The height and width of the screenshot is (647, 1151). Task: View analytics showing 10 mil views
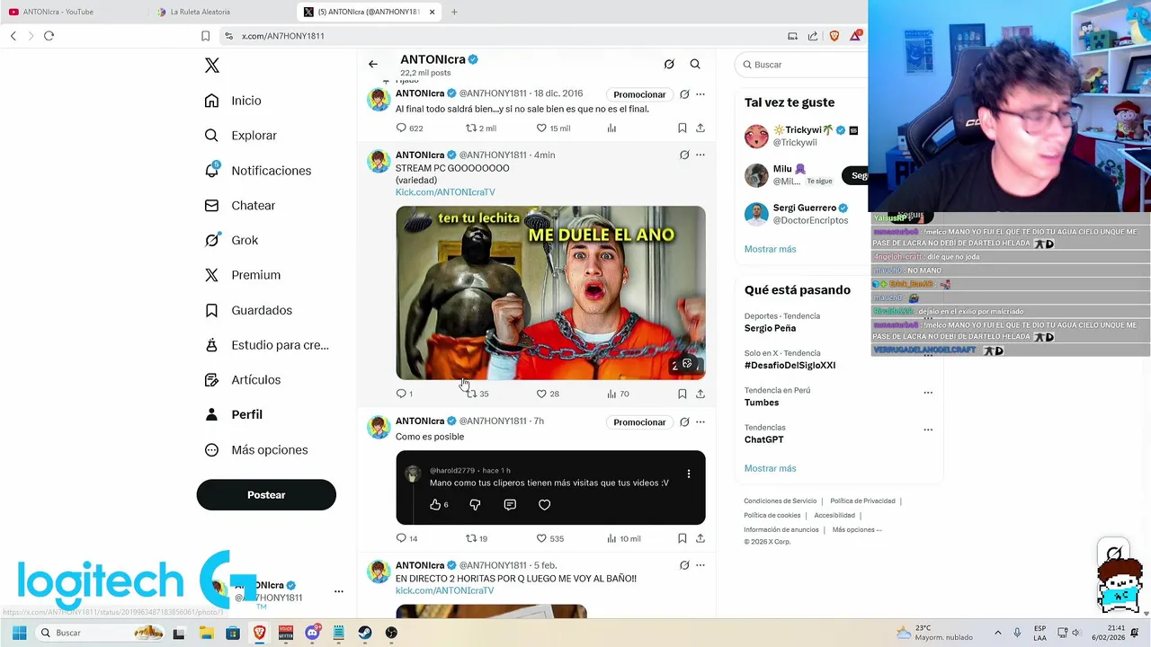click(624, 539)
